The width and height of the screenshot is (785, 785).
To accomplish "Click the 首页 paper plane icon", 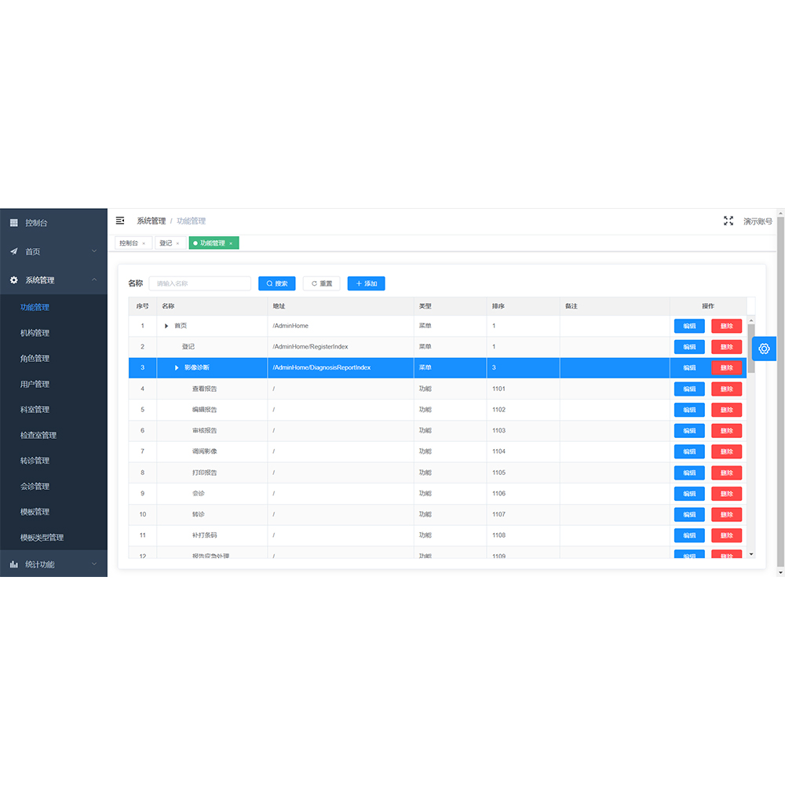I will 13,251.
